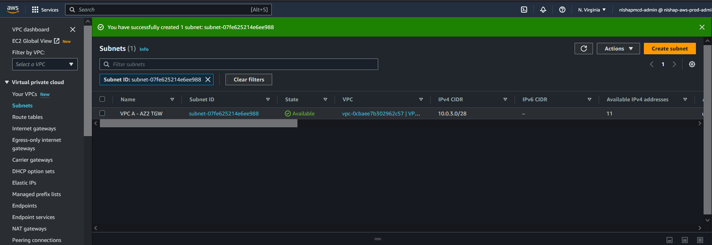Open the AWS CloudShell icon
The width and height of the screenshot is (712, 245).
coord(524,10)
